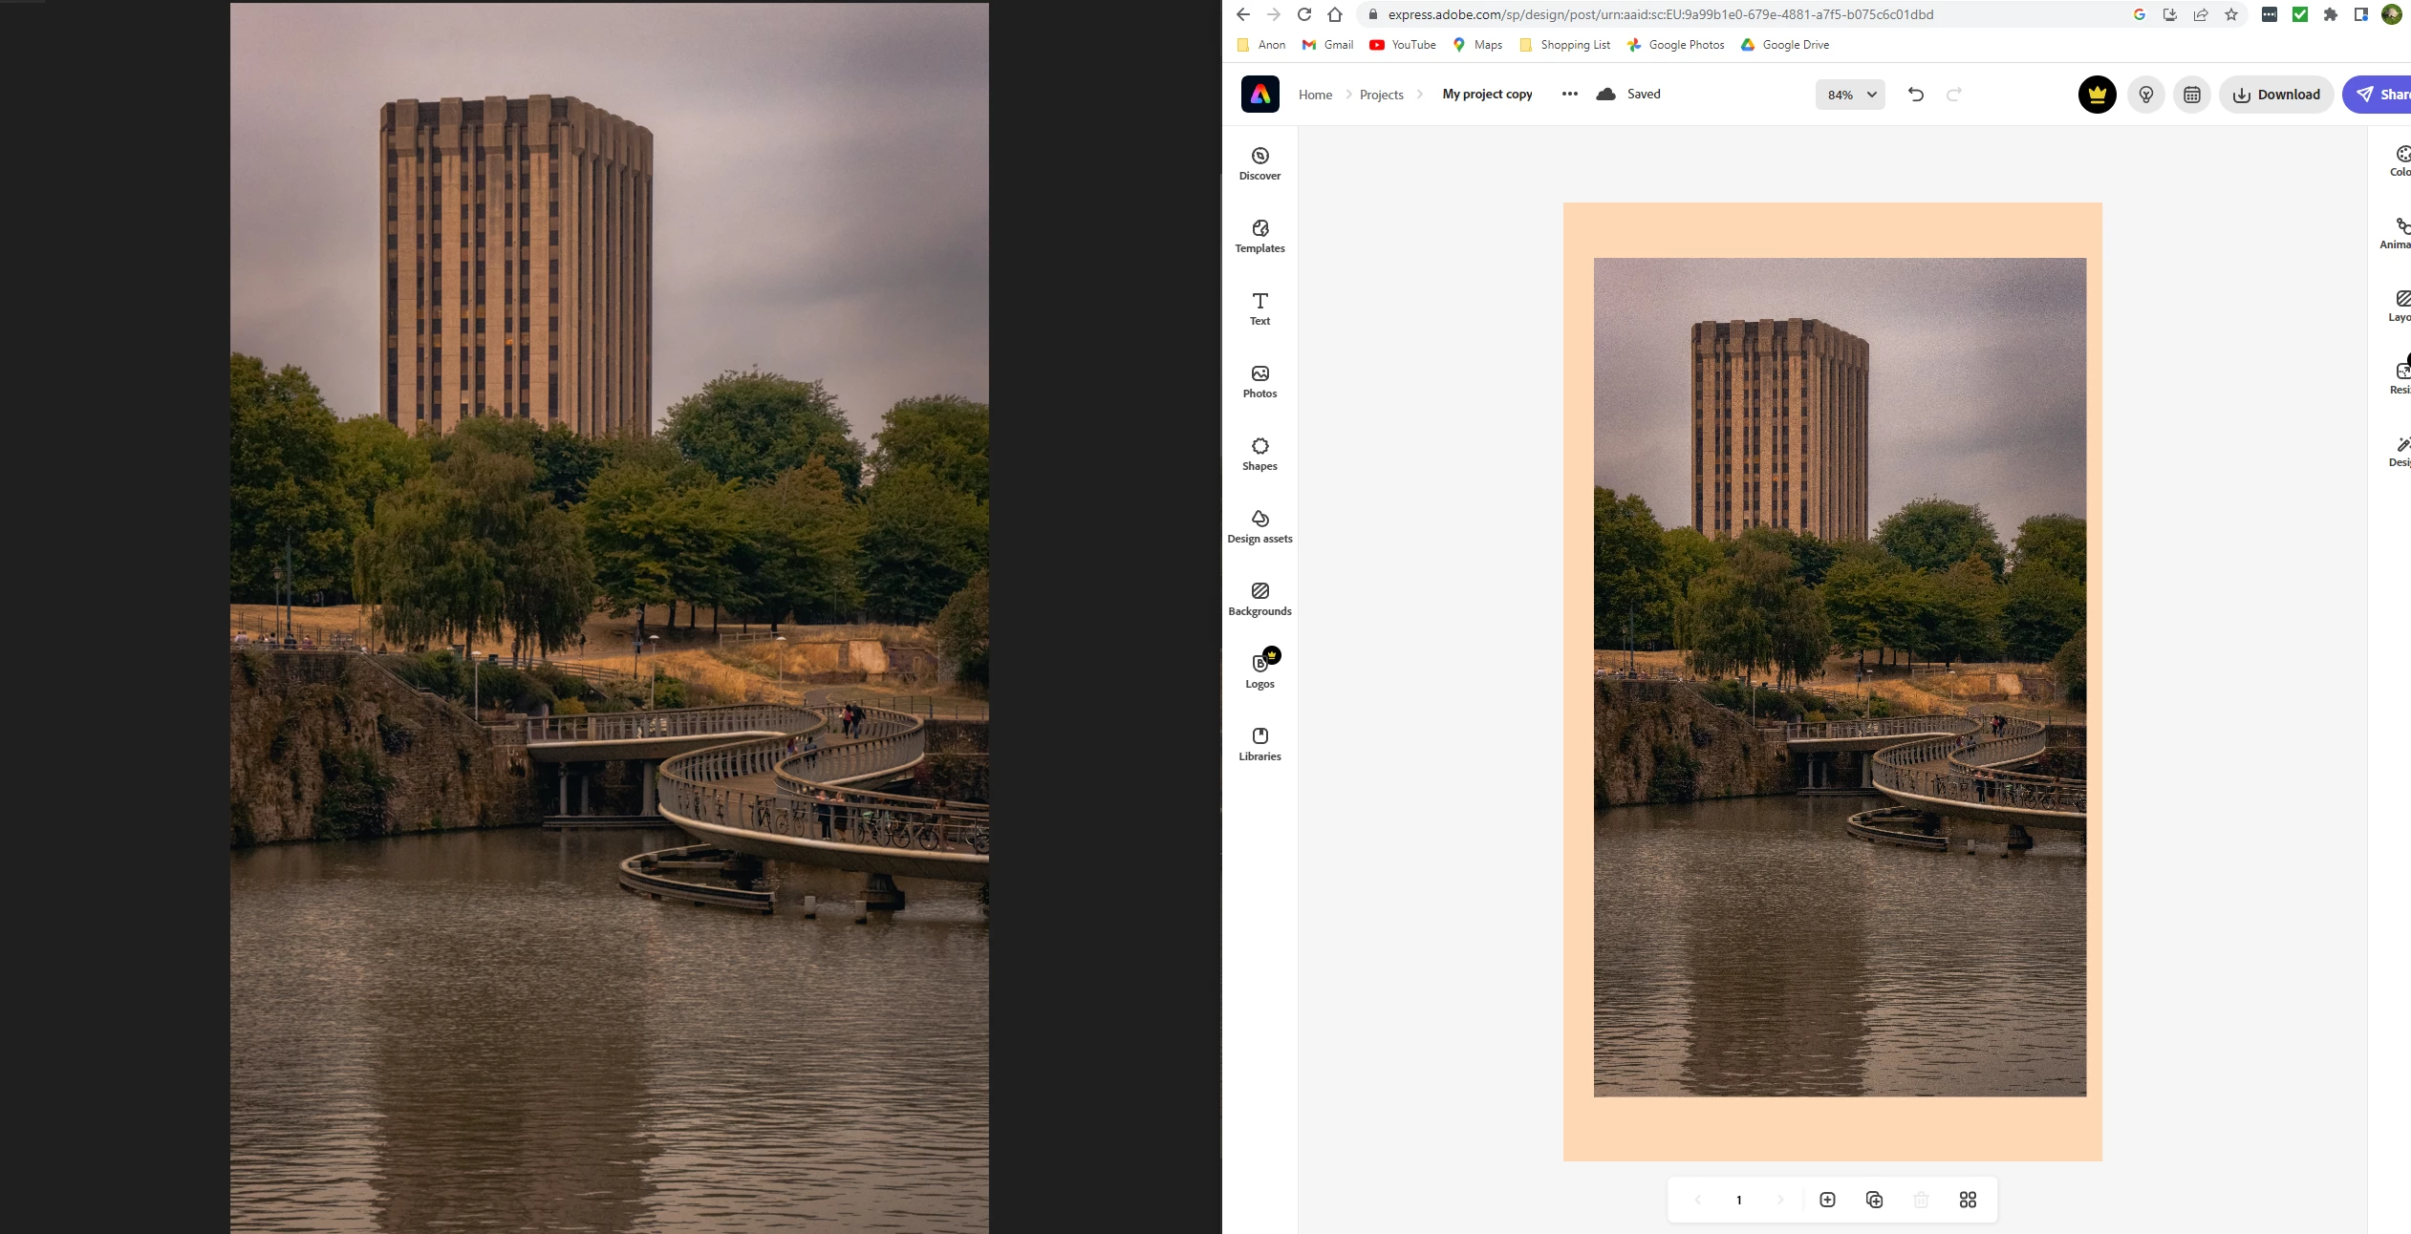The image size is (2411, 1234).
Task: Open the three-dots project menu
Action: click(1569, 94)
